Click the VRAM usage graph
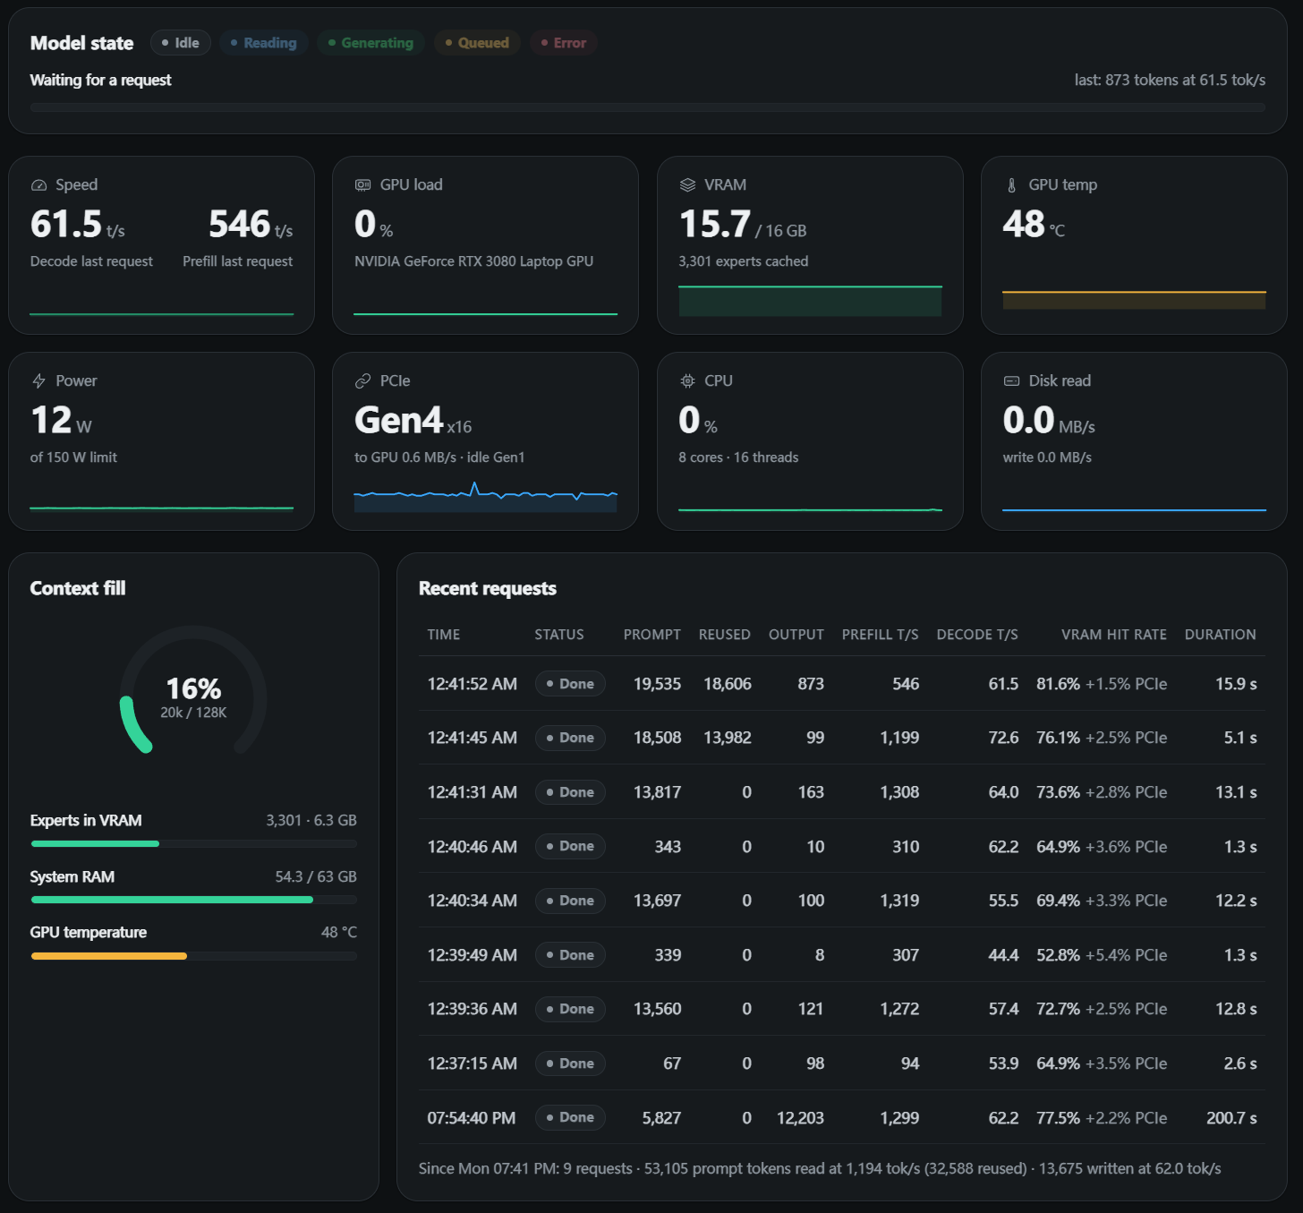Image resolution: width=1303 pixels, height=1213 pixels. (810, 301)
